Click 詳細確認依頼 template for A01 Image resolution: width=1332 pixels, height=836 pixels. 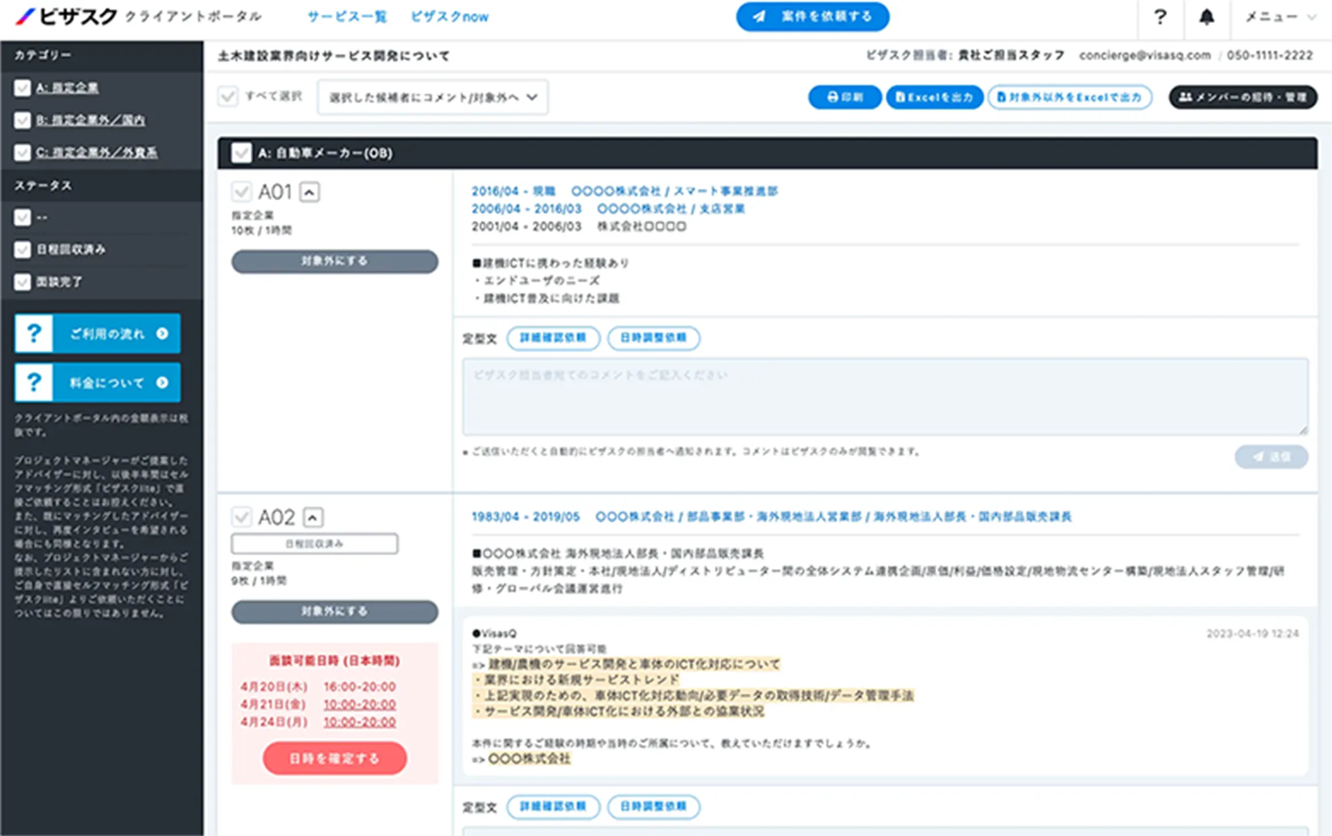(553, 338)
